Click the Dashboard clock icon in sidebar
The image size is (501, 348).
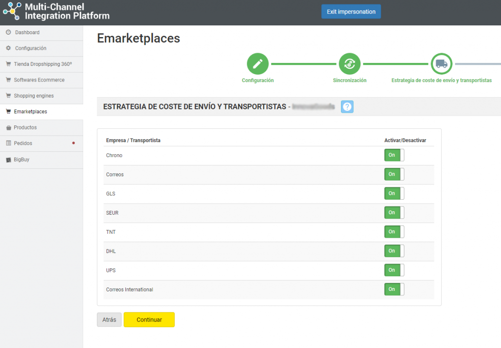point(8,32)
